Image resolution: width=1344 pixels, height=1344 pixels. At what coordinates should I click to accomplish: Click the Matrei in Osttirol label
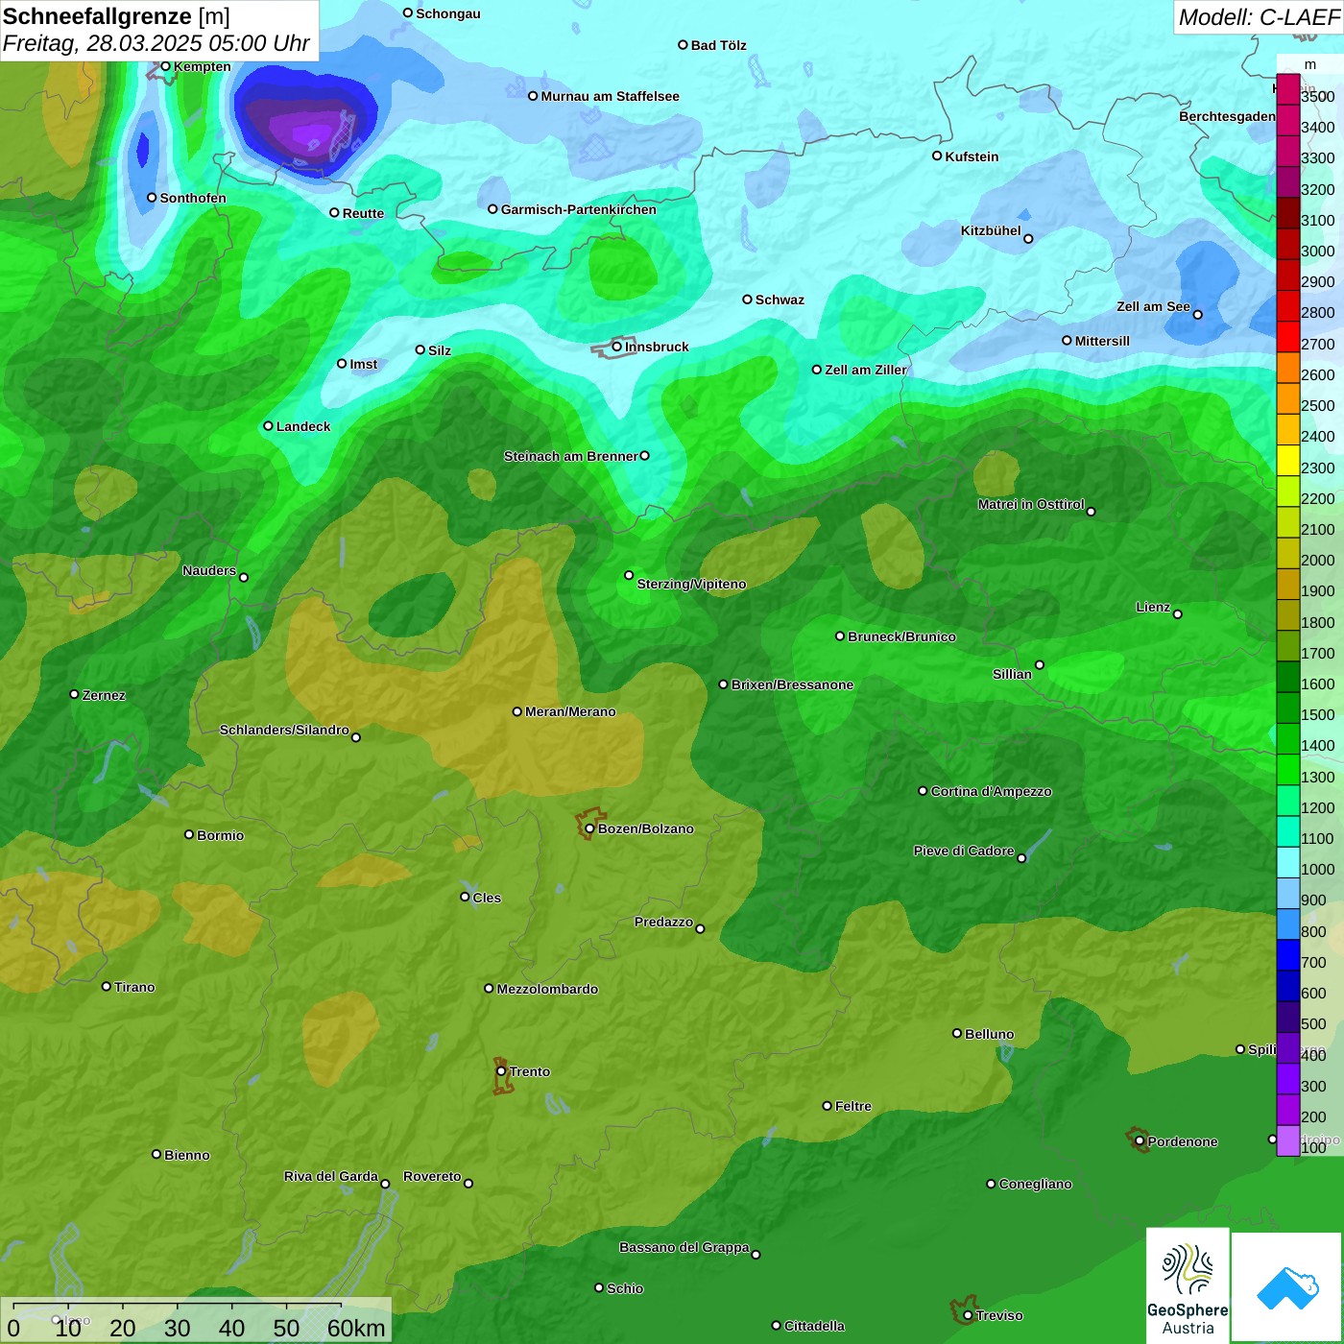pyautogui.click(x=1031, y=504)
